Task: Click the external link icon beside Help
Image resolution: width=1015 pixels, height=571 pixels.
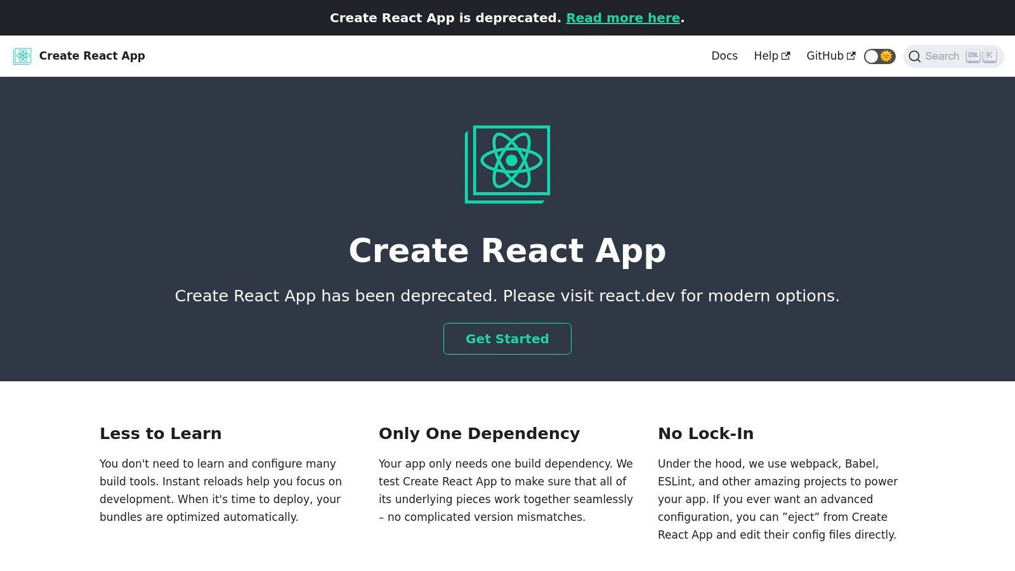Action: (786, 56)
